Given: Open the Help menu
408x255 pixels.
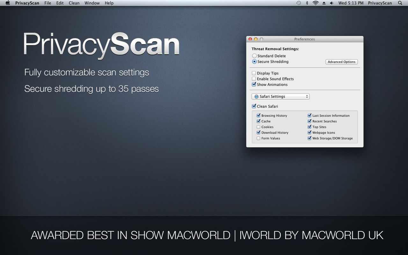Looking at the screenshot, I should 109,3.
